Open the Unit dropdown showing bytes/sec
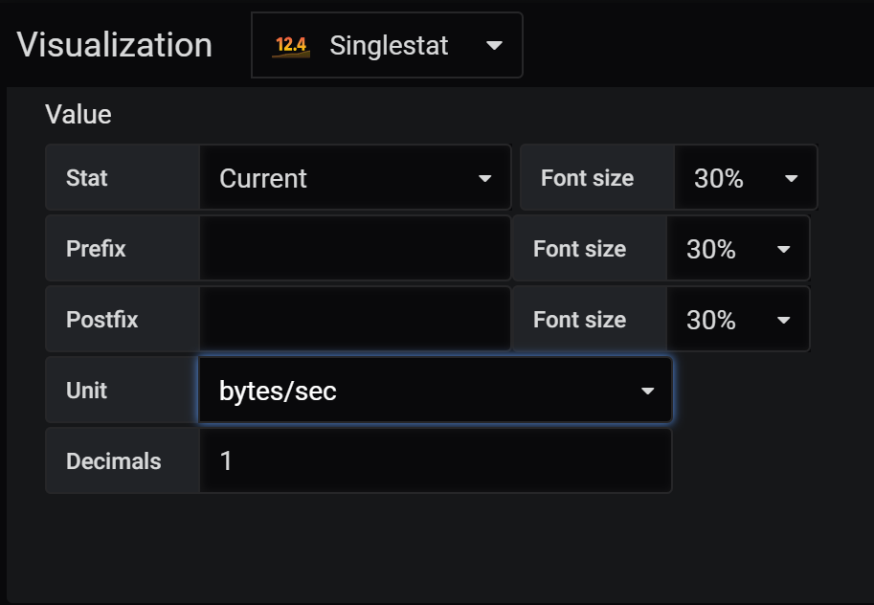874x605 pixels. pyautogui.click(x=435, y=390)
